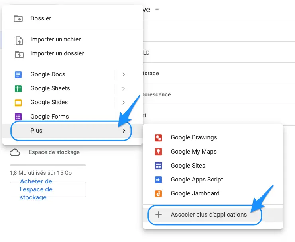Expand the Google Docs submenu chevron
Viewport: 295px width, 242px height.
tap(124, 74)
